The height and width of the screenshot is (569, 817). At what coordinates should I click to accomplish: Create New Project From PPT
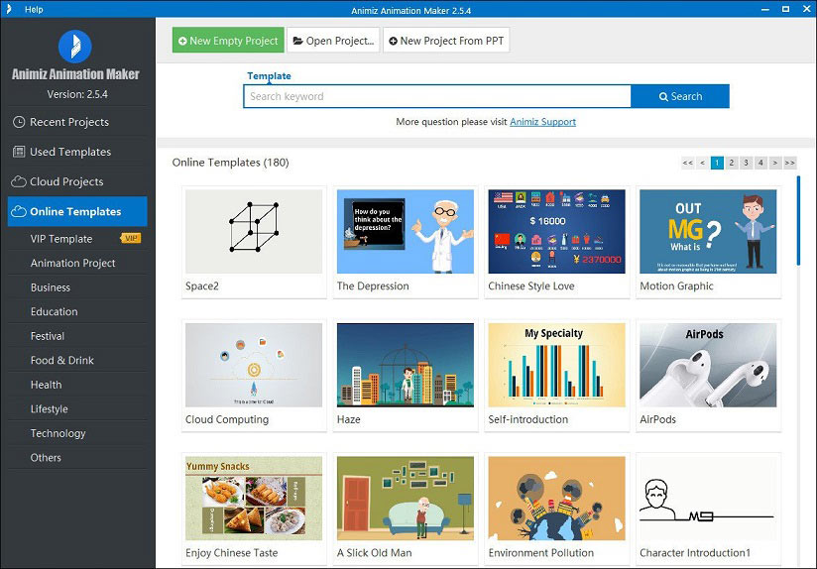[446, 41]
